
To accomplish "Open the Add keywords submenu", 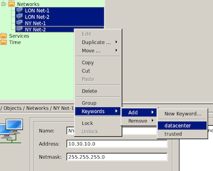I will click(139, 112).
